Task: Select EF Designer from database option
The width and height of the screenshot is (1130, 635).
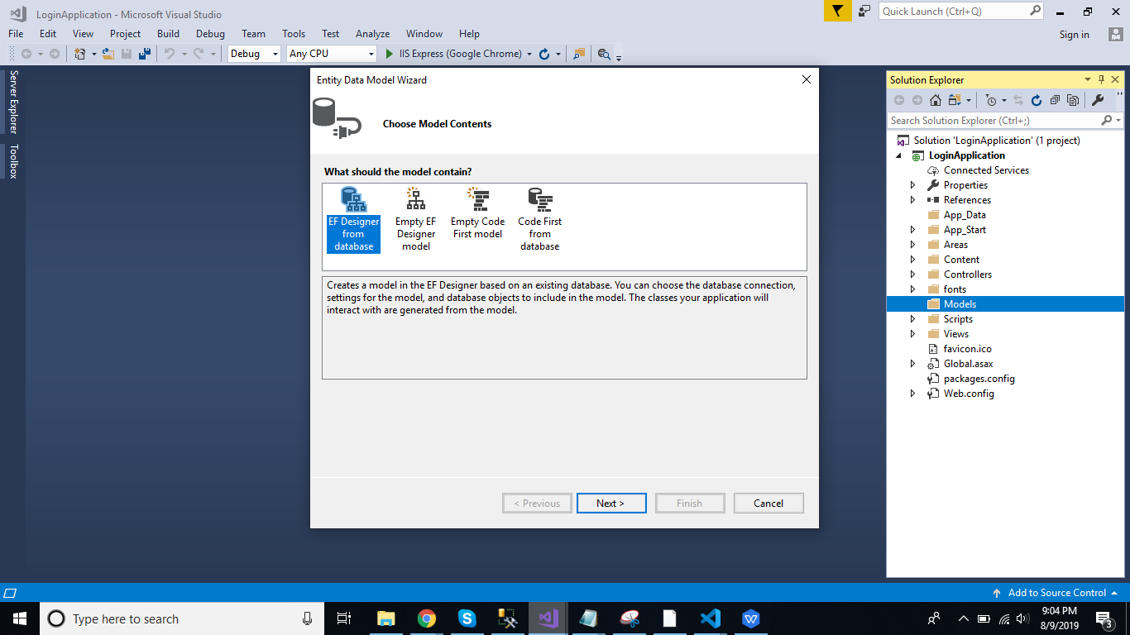Action: click(353, 219)
